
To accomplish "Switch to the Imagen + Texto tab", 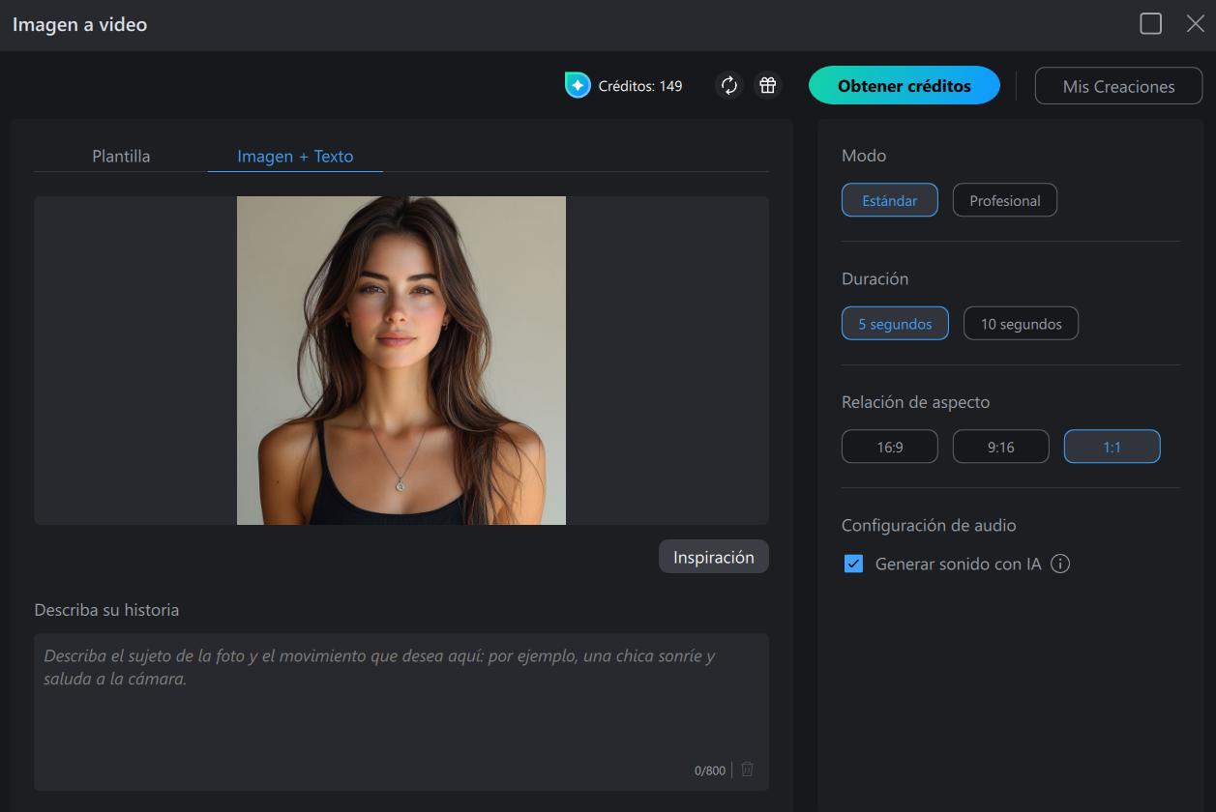I will tap(294, 156).
